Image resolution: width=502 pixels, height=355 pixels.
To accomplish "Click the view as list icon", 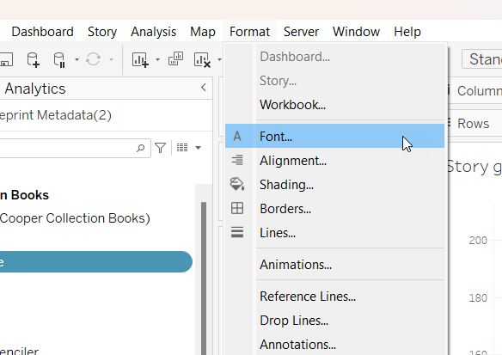I will coord(182,148).
